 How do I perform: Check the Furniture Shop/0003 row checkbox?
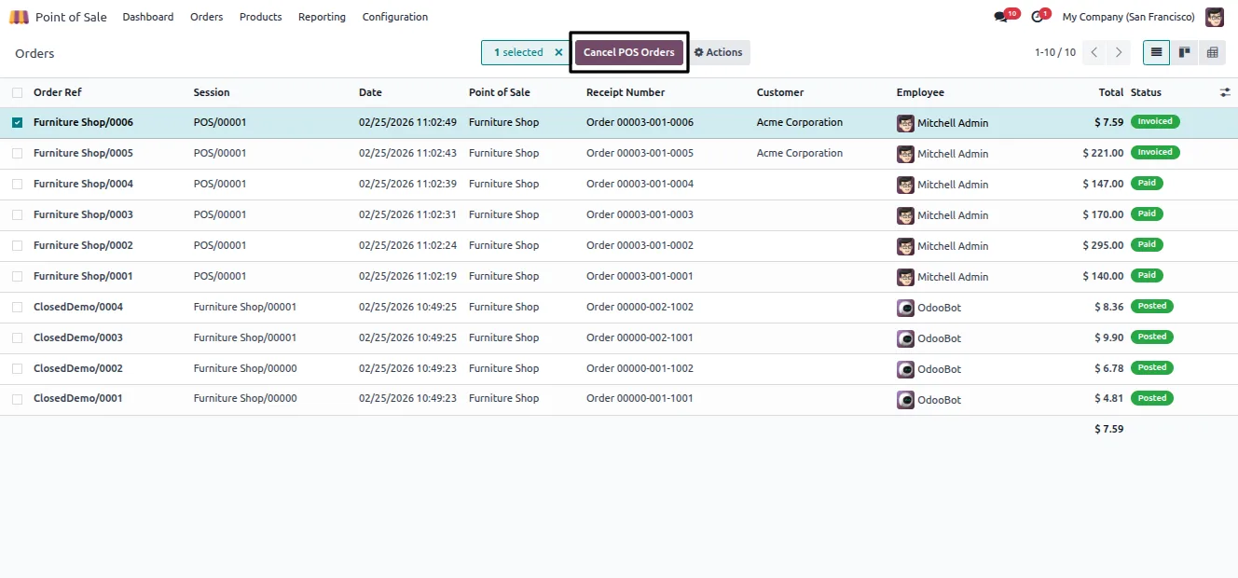(x=17, y=214)
